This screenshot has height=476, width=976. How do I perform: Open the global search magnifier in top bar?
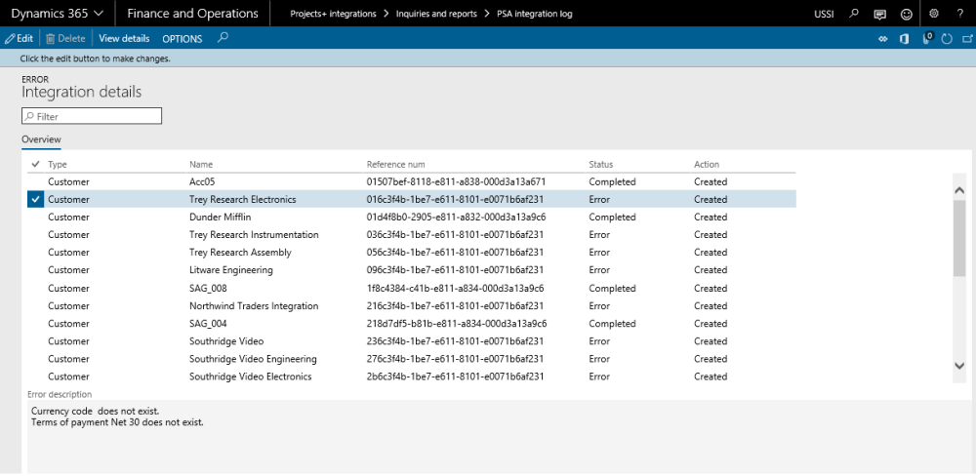pos(855,14)
